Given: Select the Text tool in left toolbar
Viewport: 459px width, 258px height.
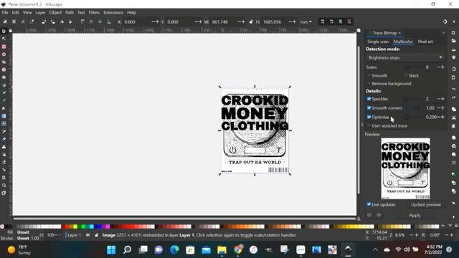Looking at the screenshot, I should (4, 108).
